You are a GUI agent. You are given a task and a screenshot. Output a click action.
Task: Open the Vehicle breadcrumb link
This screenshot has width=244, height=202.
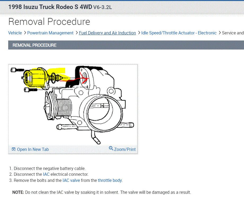pyautogui.click(x=15, y=33)
